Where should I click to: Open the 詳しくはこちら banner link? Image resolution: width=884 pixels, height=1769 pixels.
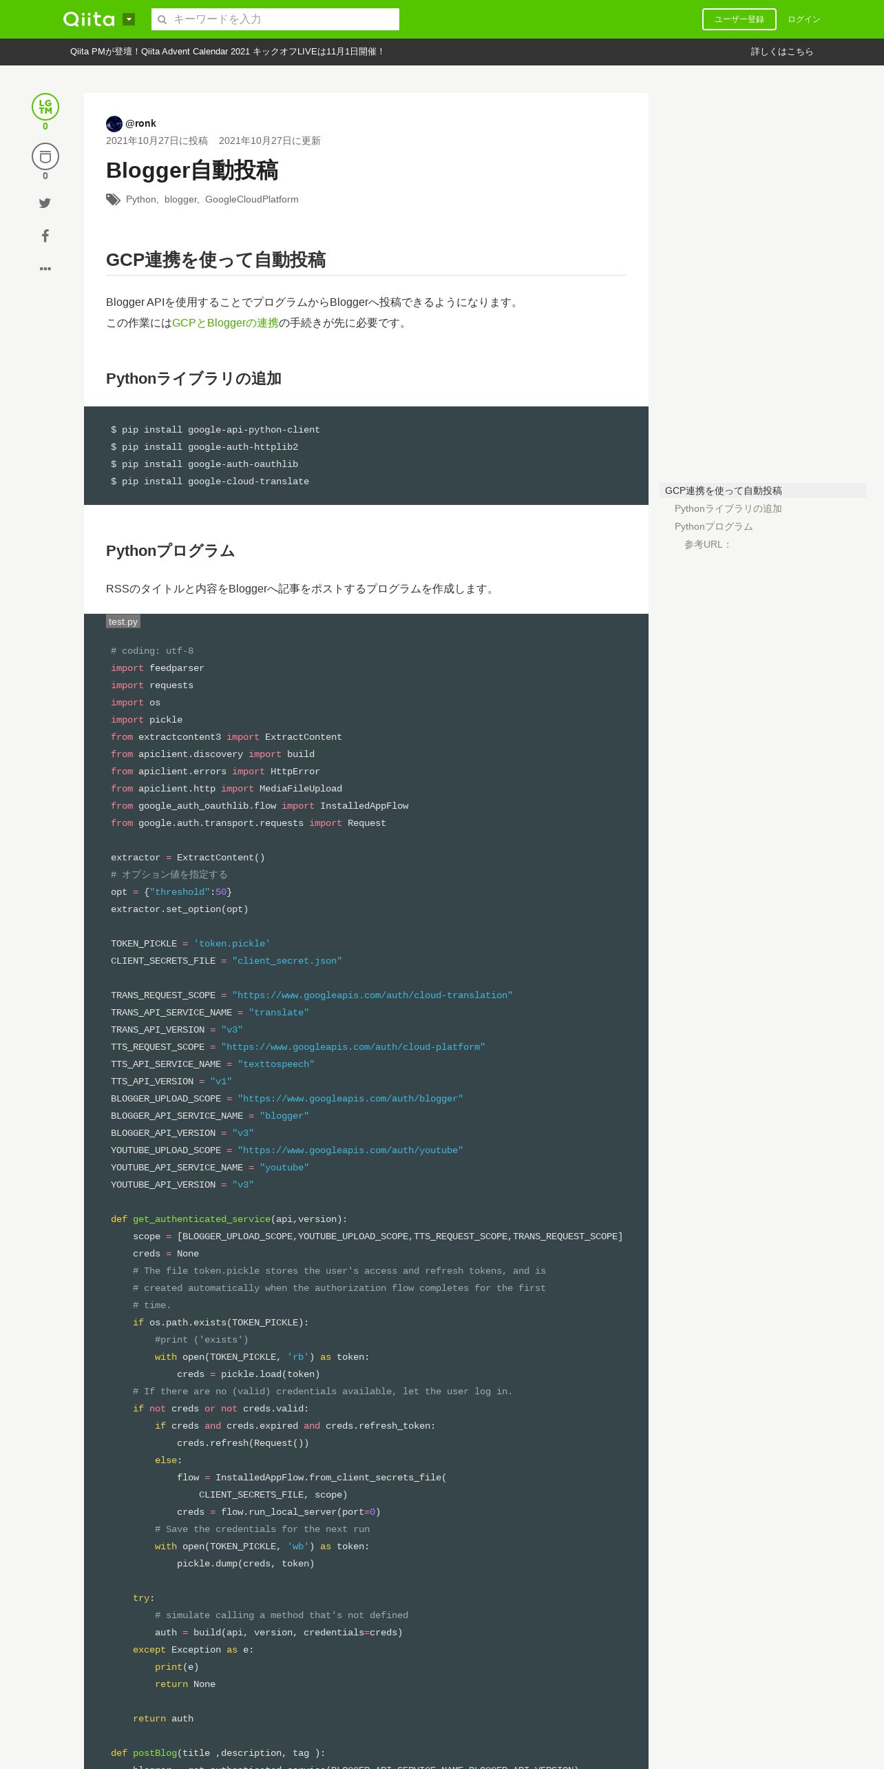tap(782, 52)
